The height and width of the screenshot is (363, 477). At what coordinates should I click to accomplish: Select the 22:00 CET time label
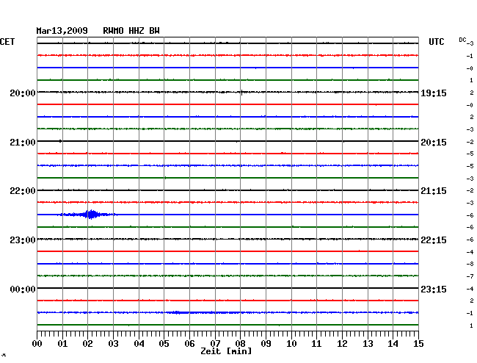[x=23, y=191]
